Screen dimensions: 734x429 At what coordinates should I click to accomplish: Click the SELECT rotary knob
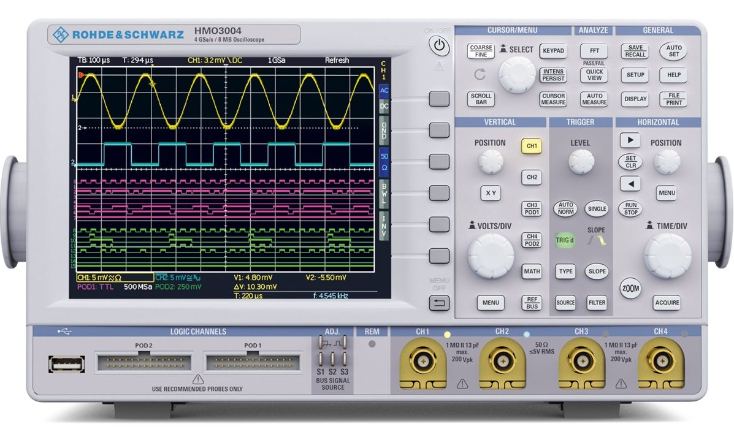[517, 74]
